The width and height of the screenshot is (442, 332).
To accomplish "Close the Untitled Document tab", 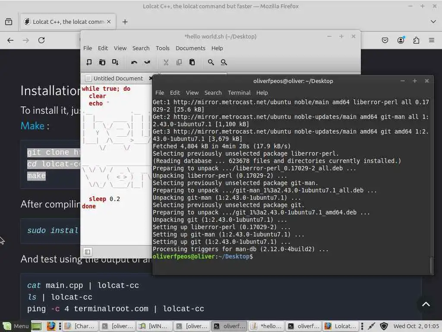I will point(151,78).
